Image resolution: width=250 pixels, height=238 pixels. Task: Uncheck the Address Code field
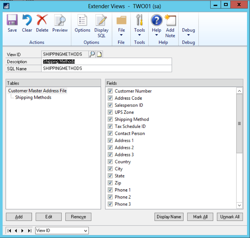pyautogui.click(x=110, y=98)
